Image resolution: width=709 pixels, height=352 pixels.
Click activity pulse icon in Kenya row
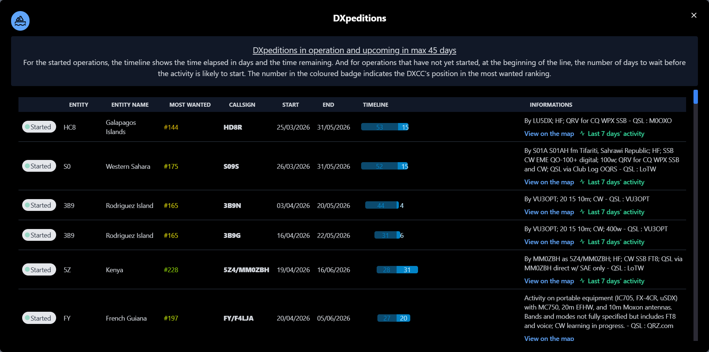(582, 281)
